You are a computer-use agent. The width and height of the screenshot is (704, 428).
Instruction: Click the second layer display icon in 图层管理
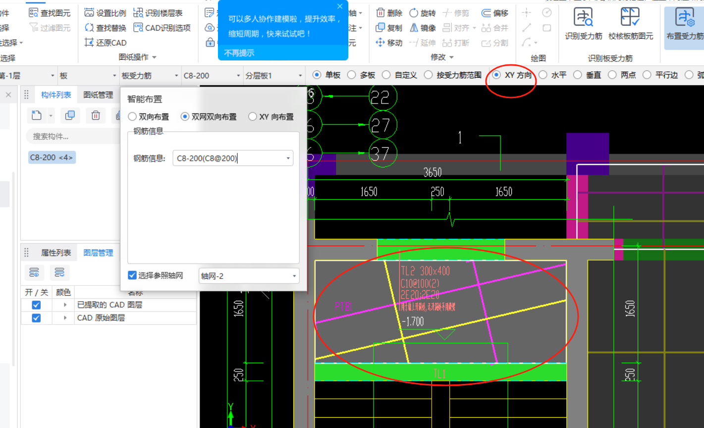(x=59, y=272)
